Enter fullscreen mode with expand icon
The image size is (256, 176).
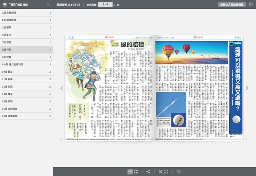(x=166, y=172)
